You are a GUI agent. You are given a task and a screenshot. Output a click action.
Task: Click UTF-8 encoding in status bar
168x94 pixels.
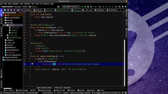pyautogui.click(x=59, y=93)
